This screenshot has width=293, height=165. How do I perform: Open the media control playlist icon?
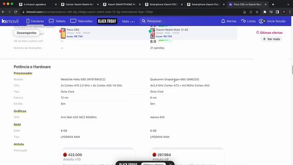pyautogui.click(x=271, y=12)
